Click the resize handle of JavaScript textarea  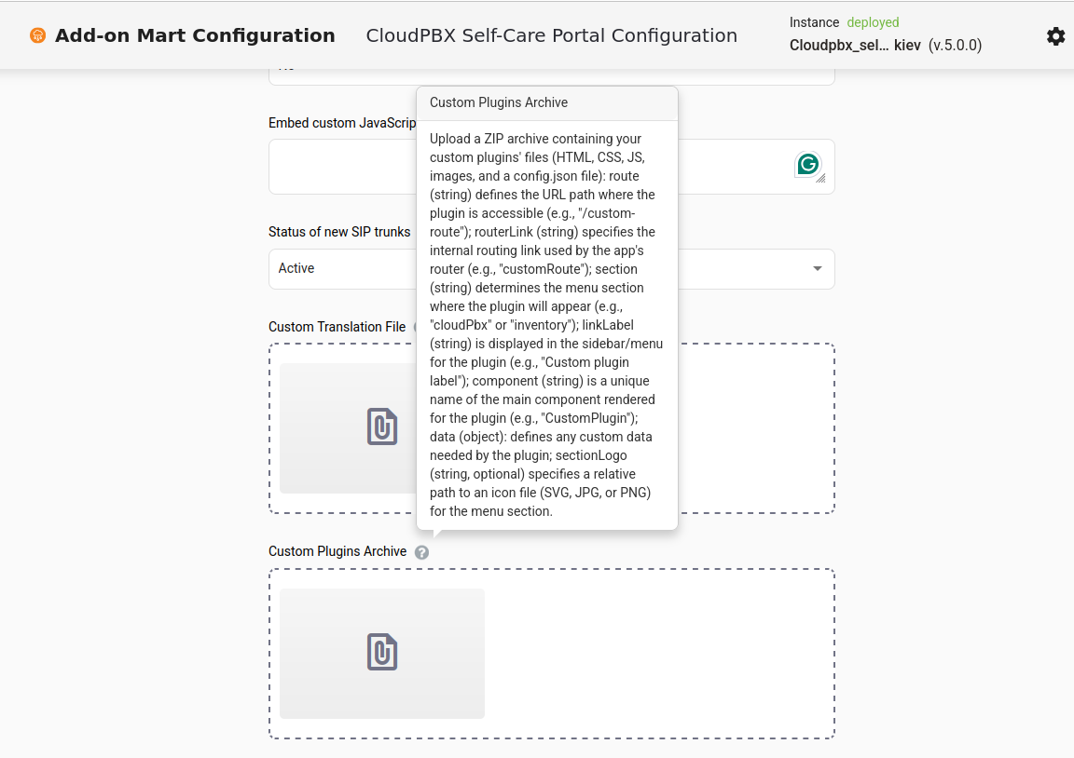point(821,180)
